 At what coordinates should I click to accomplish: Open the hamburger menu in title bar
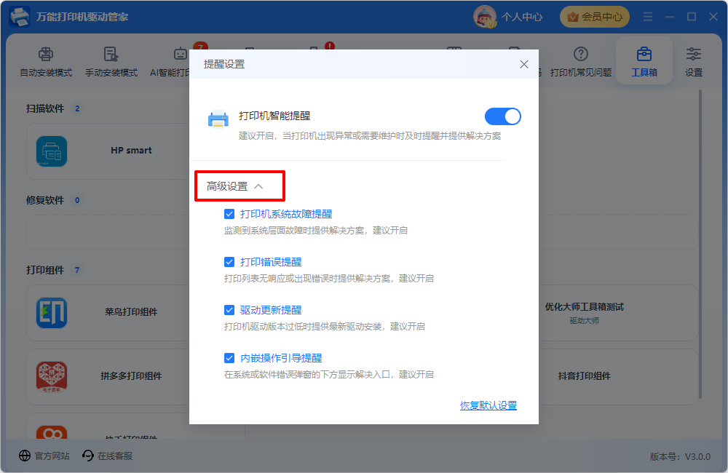(648, 17)
